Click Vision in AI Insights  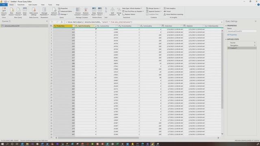(167, 11)
